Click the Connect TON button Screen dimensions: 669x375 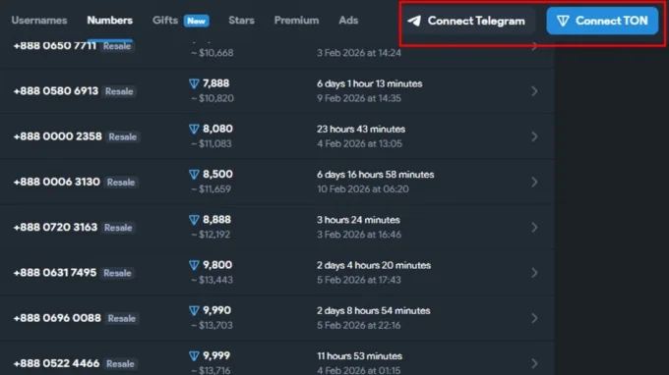pos(602,21)
